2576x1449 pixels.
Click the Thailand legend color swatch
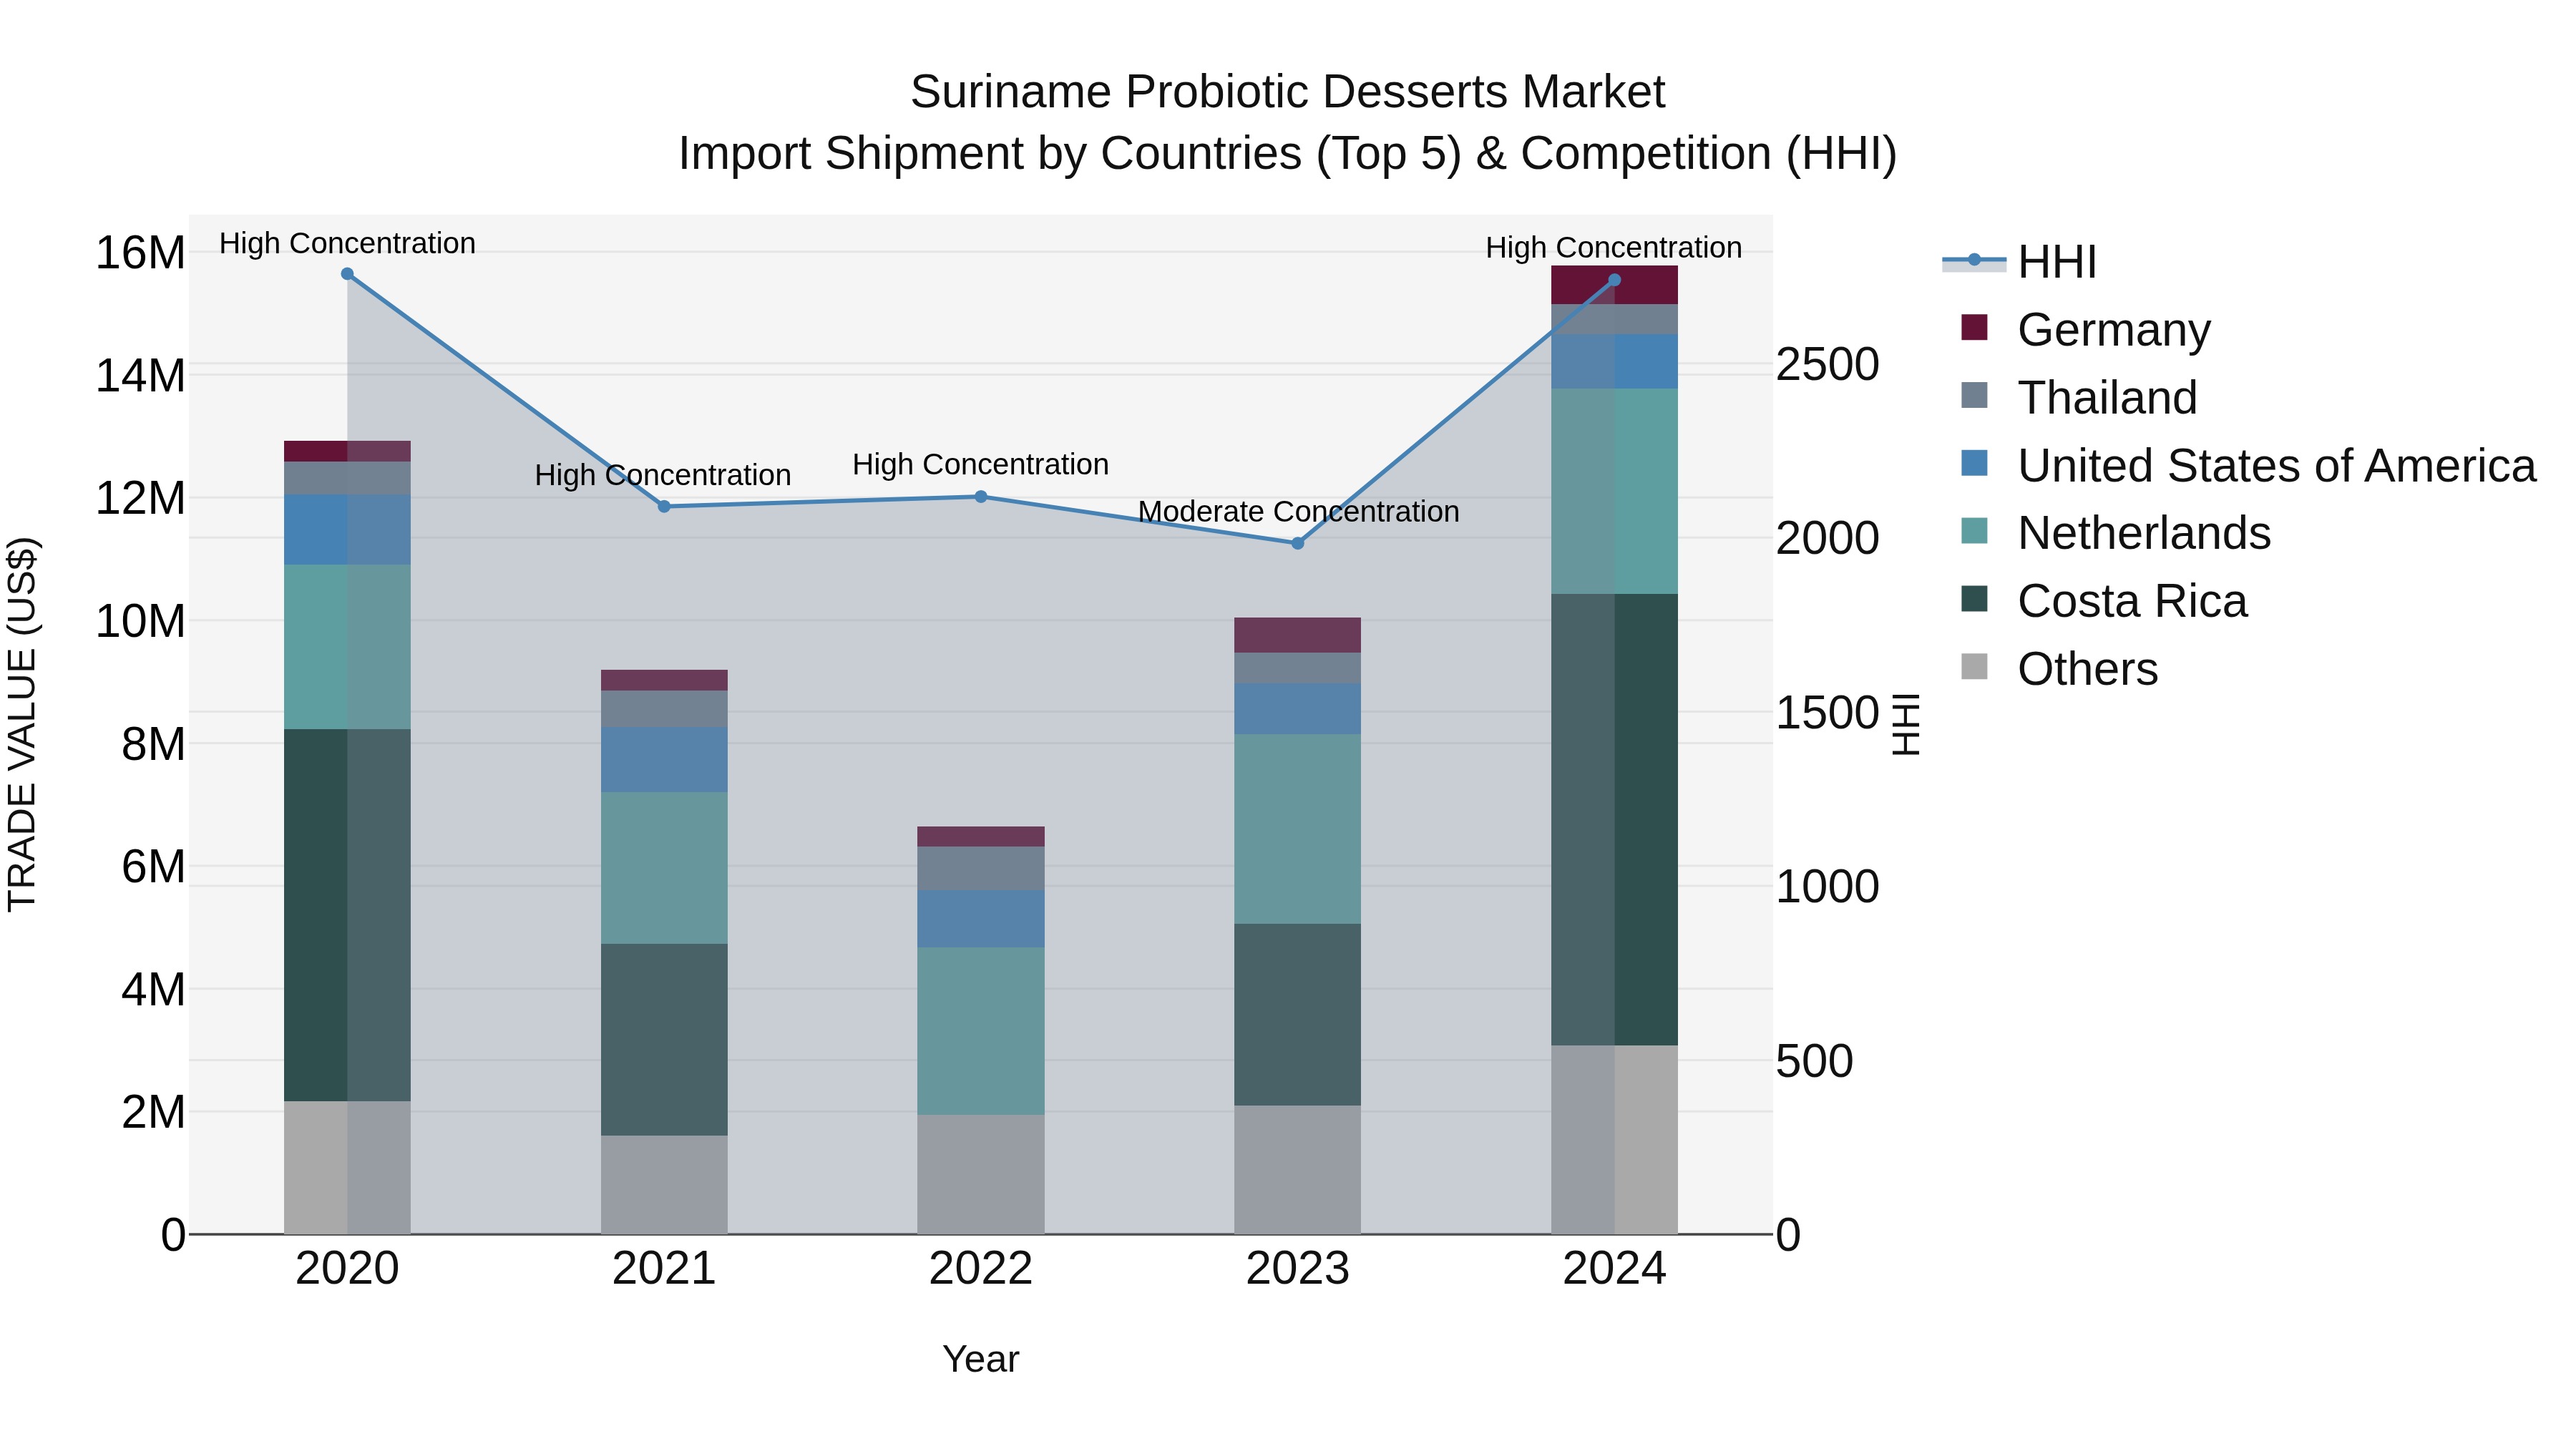tap(1974, 395)
